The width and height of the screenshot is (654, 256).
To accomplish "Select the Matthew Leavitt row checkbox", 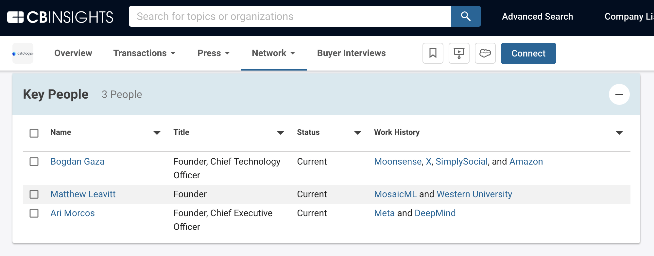I will [x=34, y=194].
